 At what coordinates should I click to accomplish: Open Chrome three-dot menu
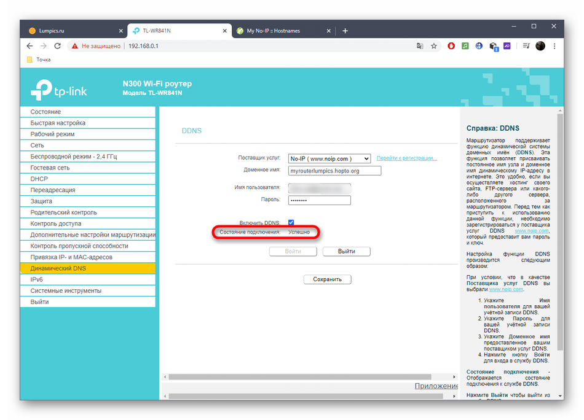[x=555, y=46]
